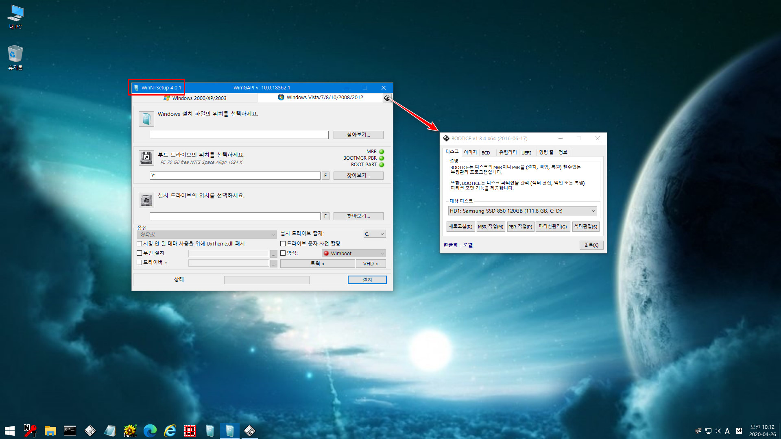Switch to the highlighted WinNTSetup taskbar button

tap(230, 430)
